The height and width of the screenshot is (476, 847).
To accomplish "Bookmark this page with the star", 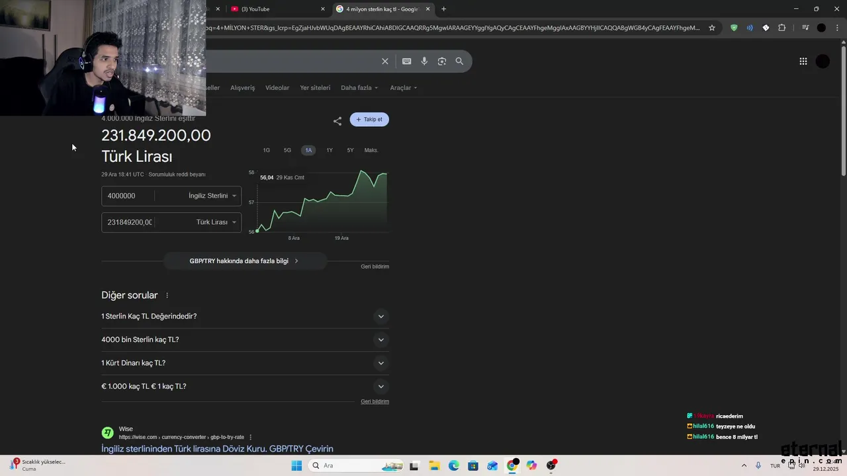I will [x=712, y=28].
